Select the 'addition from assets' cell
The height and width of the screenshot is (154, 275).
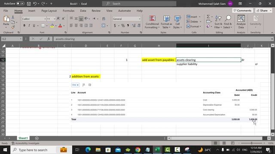click(86, 77)
